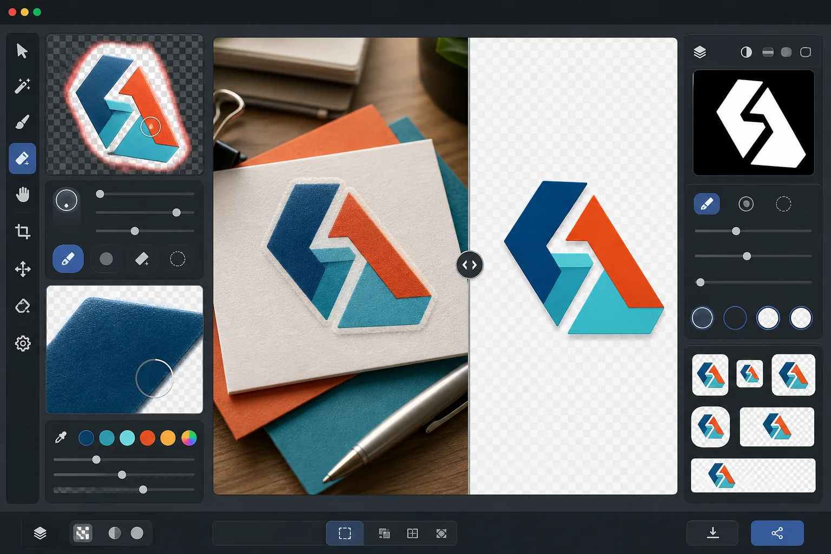The image size is (831, 554).
Task: Select the highlighted eraser tool in left toolbar
Action: tap(22, 159)
